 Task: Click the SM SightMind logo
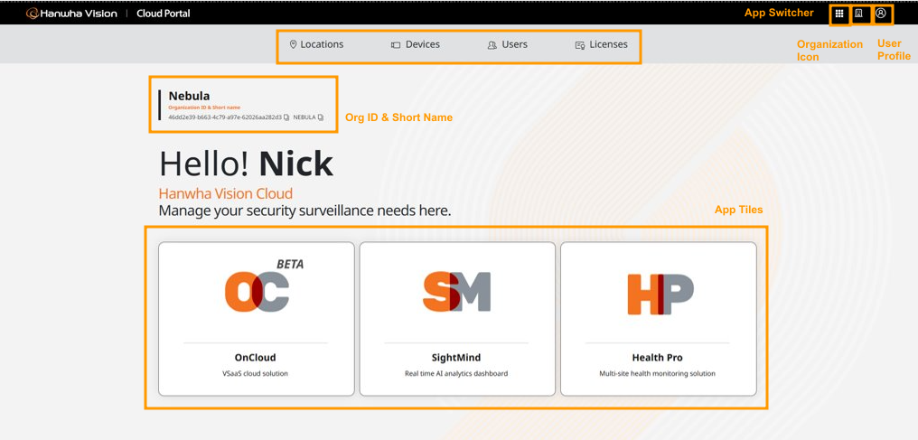click(x=456, y=291)
